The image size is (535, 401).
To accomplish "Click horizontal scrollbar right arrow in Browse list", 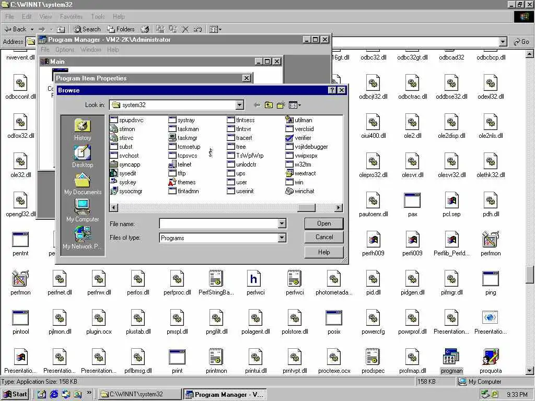I will click(x=339, y=207).
